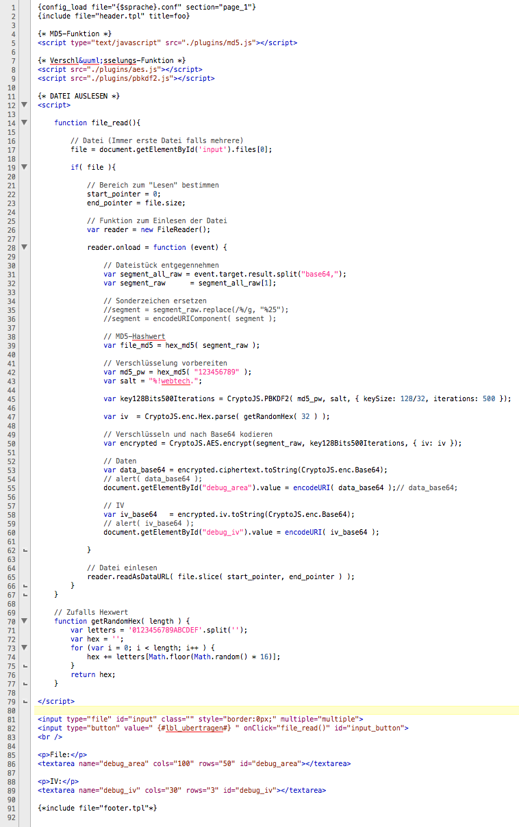Viewport: 519px width, 827px height.
Task: Click 'start_pointer = 0;' assignment
Action: pos(125,194)
